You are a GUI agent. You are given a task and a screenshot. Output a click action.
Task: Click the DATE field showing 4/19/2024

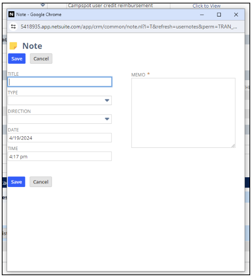coord(60,138)
